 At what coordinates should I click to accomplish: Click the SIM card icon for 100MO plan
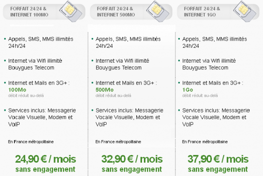[x=71, y=11]
